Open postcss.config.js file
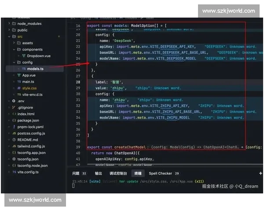The height and width of the screenshot is (211, 264). (x=31, y=133)
